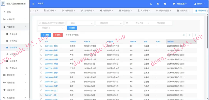Open the EMP7732 - 刘思 employee link

click(51, 68)
